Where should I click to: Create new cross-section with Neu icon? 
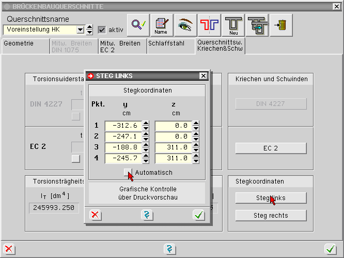pos(233,25)
